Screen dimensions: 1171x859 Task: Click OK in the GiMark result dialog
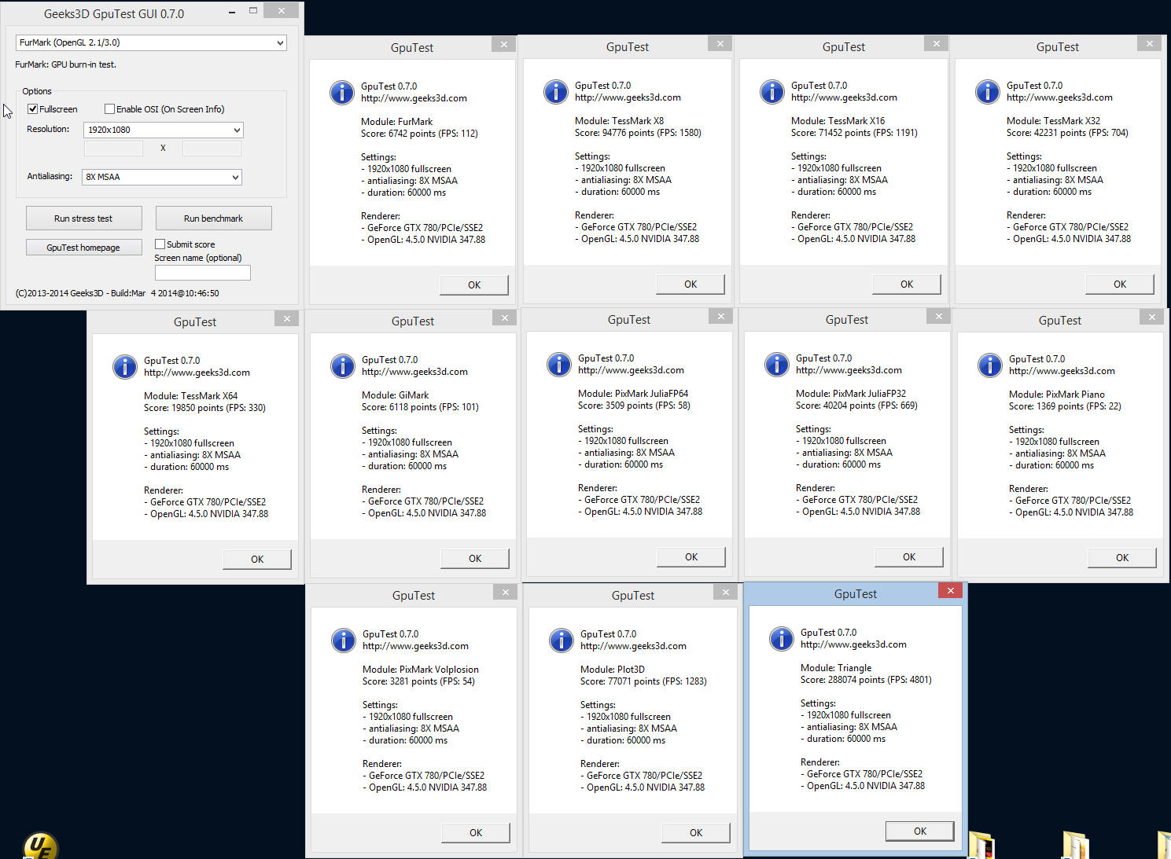475,559
